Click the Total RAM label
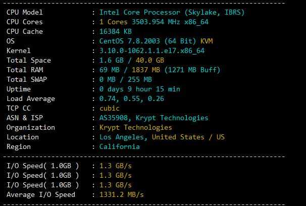Screen dimensions: 306x206 pyautogui.click(x=25, y=70)
